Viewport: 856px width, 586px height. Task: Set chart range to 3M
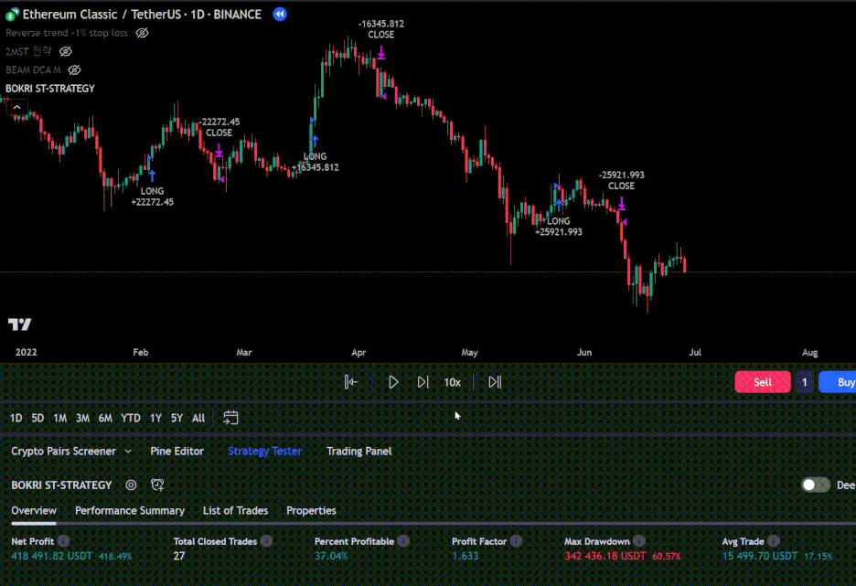(x=82, y=418)
